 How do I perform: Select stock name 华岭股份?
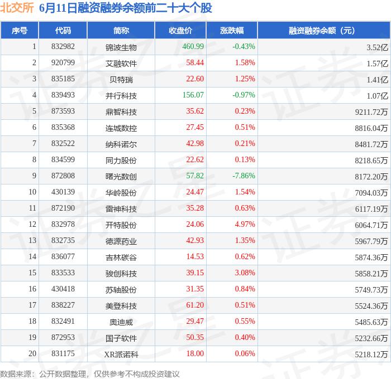point(121,193)
